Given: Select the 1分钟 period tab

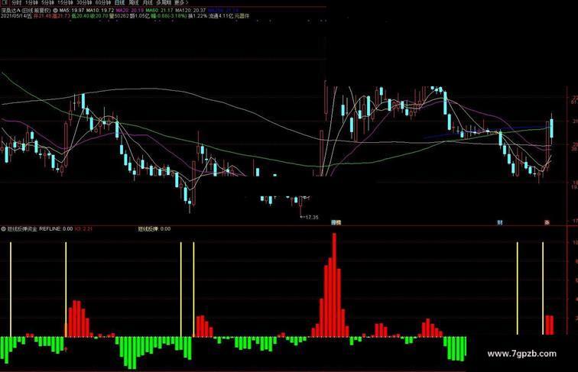Looking at the screenshot, I should coord(31,2).
